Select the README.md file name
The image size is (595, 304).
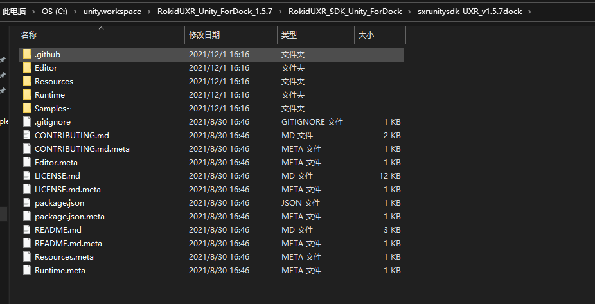[58, 229]
